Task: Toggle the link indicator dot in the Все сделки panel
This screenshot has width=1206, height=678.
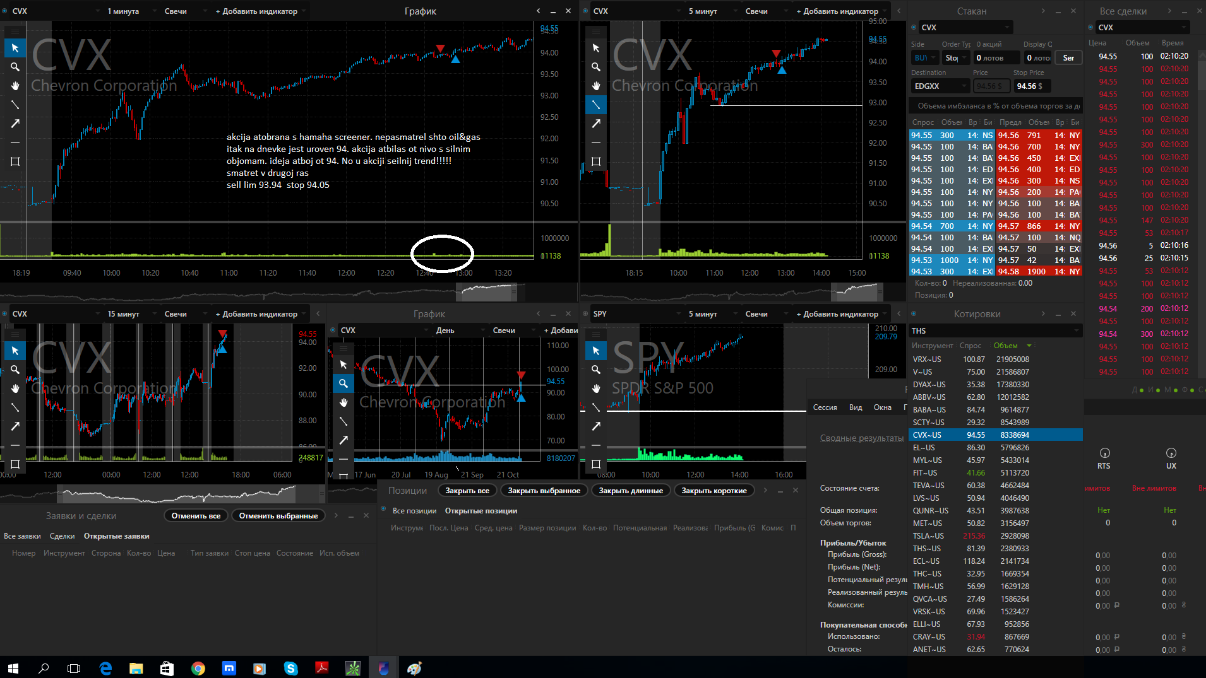Action: 1090,27
